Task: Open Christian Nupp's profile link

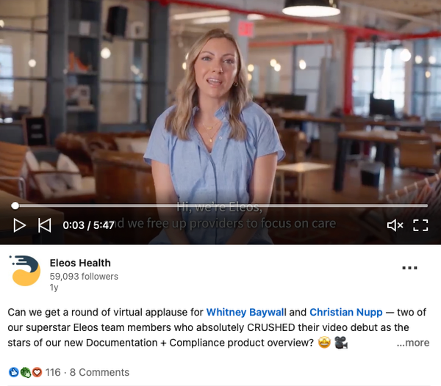Action: (x=346, y=312)
